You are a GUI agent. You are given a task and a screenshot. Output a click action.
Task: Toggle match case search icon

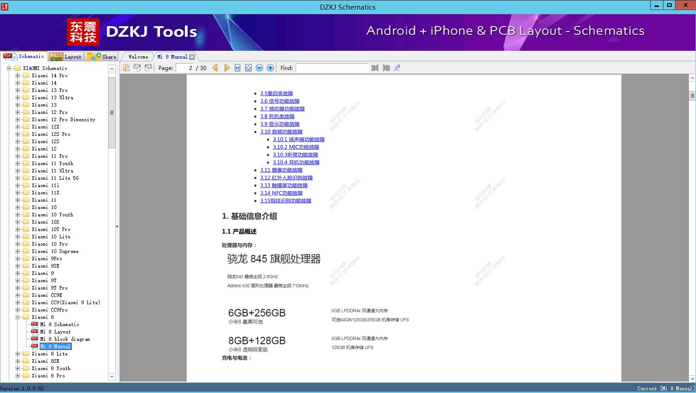[x=397, y=68]
